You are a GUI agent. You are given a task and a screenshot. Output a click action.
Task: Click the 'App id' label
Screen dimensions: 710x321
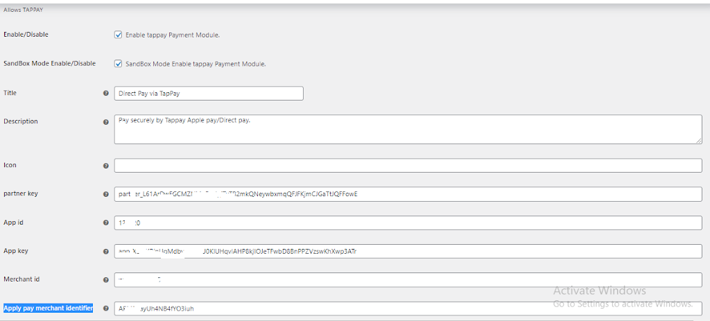point(13,222)
